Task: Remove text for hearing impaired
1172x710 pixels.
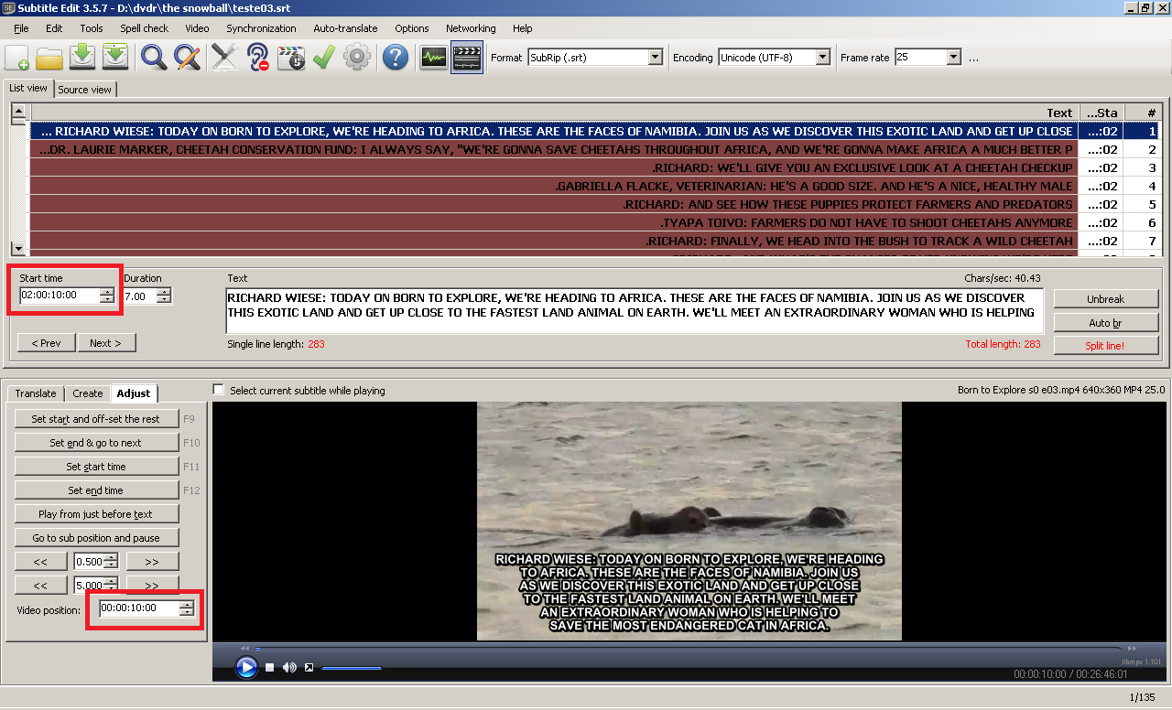Action: (x=258, y=58)
